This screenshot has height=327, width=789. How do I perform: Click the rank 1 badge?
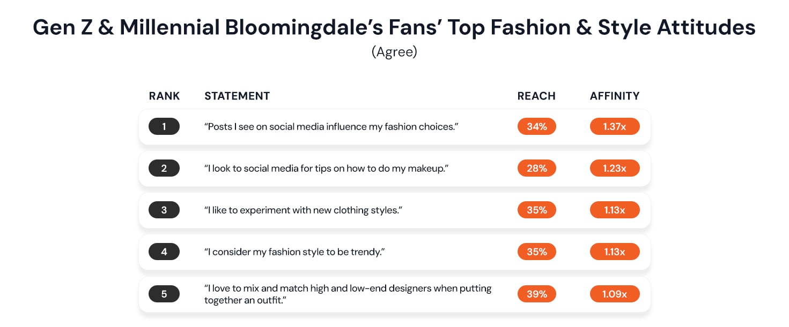[x=164, y=127]
